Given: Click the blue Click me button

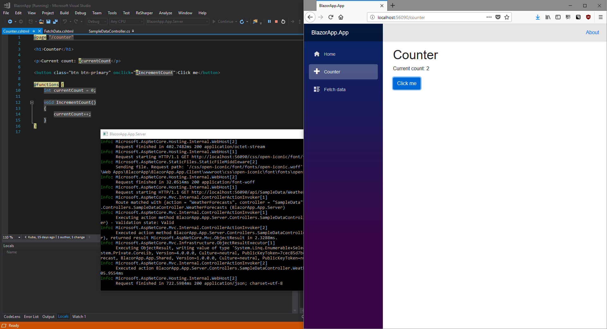Looking at the screenshot, I should click(x=407, y=84).
